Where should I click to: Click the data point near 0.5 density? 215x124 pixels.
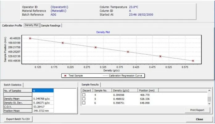(160, 56)
